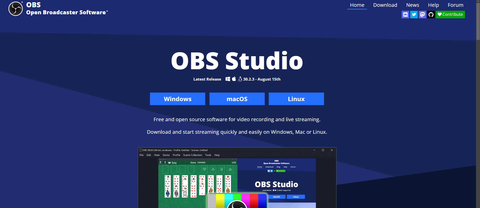Click the OBS application screenshot image
Image resolution: width=480 pixels, height=208 pixels.
tap(237, 178)
